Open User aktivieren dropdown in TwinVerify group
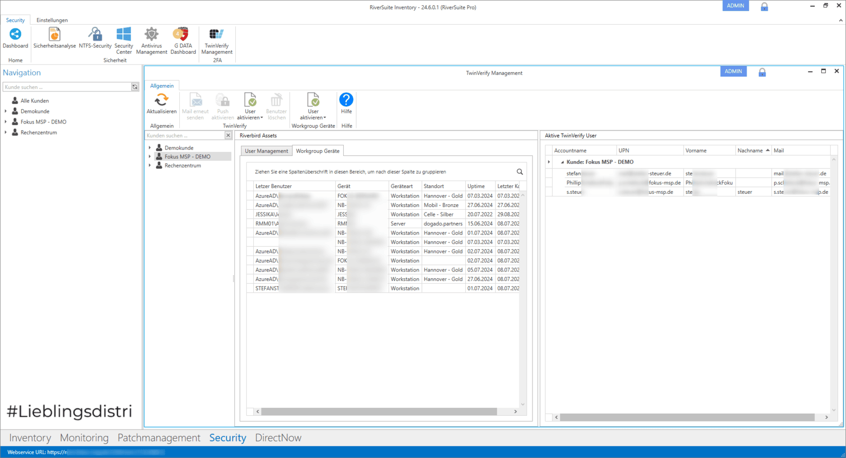 point(250,106)
